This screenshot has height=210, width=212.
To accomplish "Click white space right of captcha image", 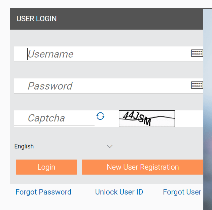I will (189, 119).
